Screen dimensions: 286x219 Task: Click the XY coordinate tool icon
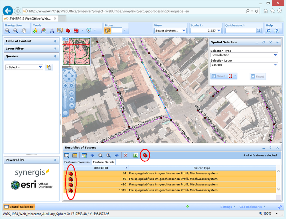(52, 31)
